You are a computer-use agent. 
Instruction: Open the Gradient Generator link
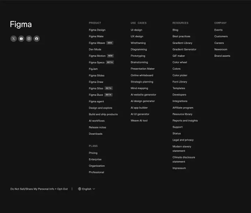pos(184,49)
